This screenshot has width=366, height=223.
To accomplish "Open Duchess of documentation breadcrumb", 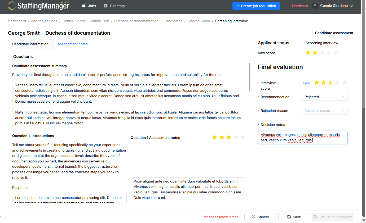I will pyautogui.click(x=136, y=21).
